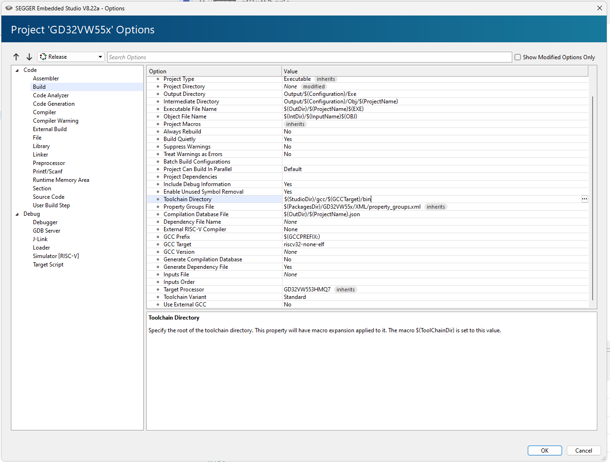610x462 pixels.
Task: Open the Release configuration dropdown
Action: 71,57
